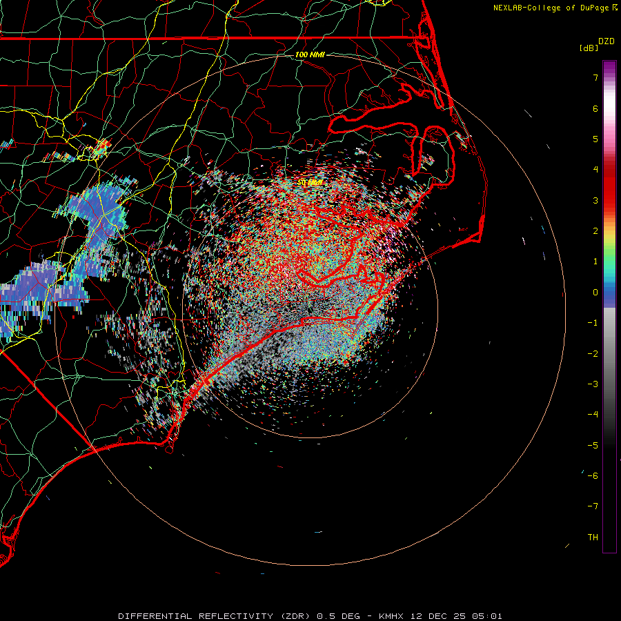Viewport: 621px width, 621px height.
Task: Click the 2 value on color scale
Action: pos(595,231)
